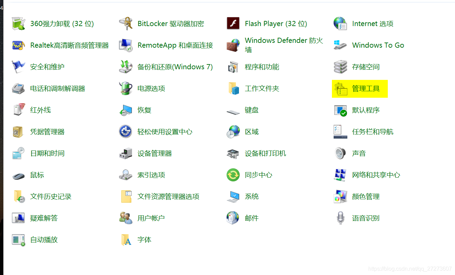455x275 pixels.
Task: Open the Flash Player (32 位) icon
Action: pos(233,24)
